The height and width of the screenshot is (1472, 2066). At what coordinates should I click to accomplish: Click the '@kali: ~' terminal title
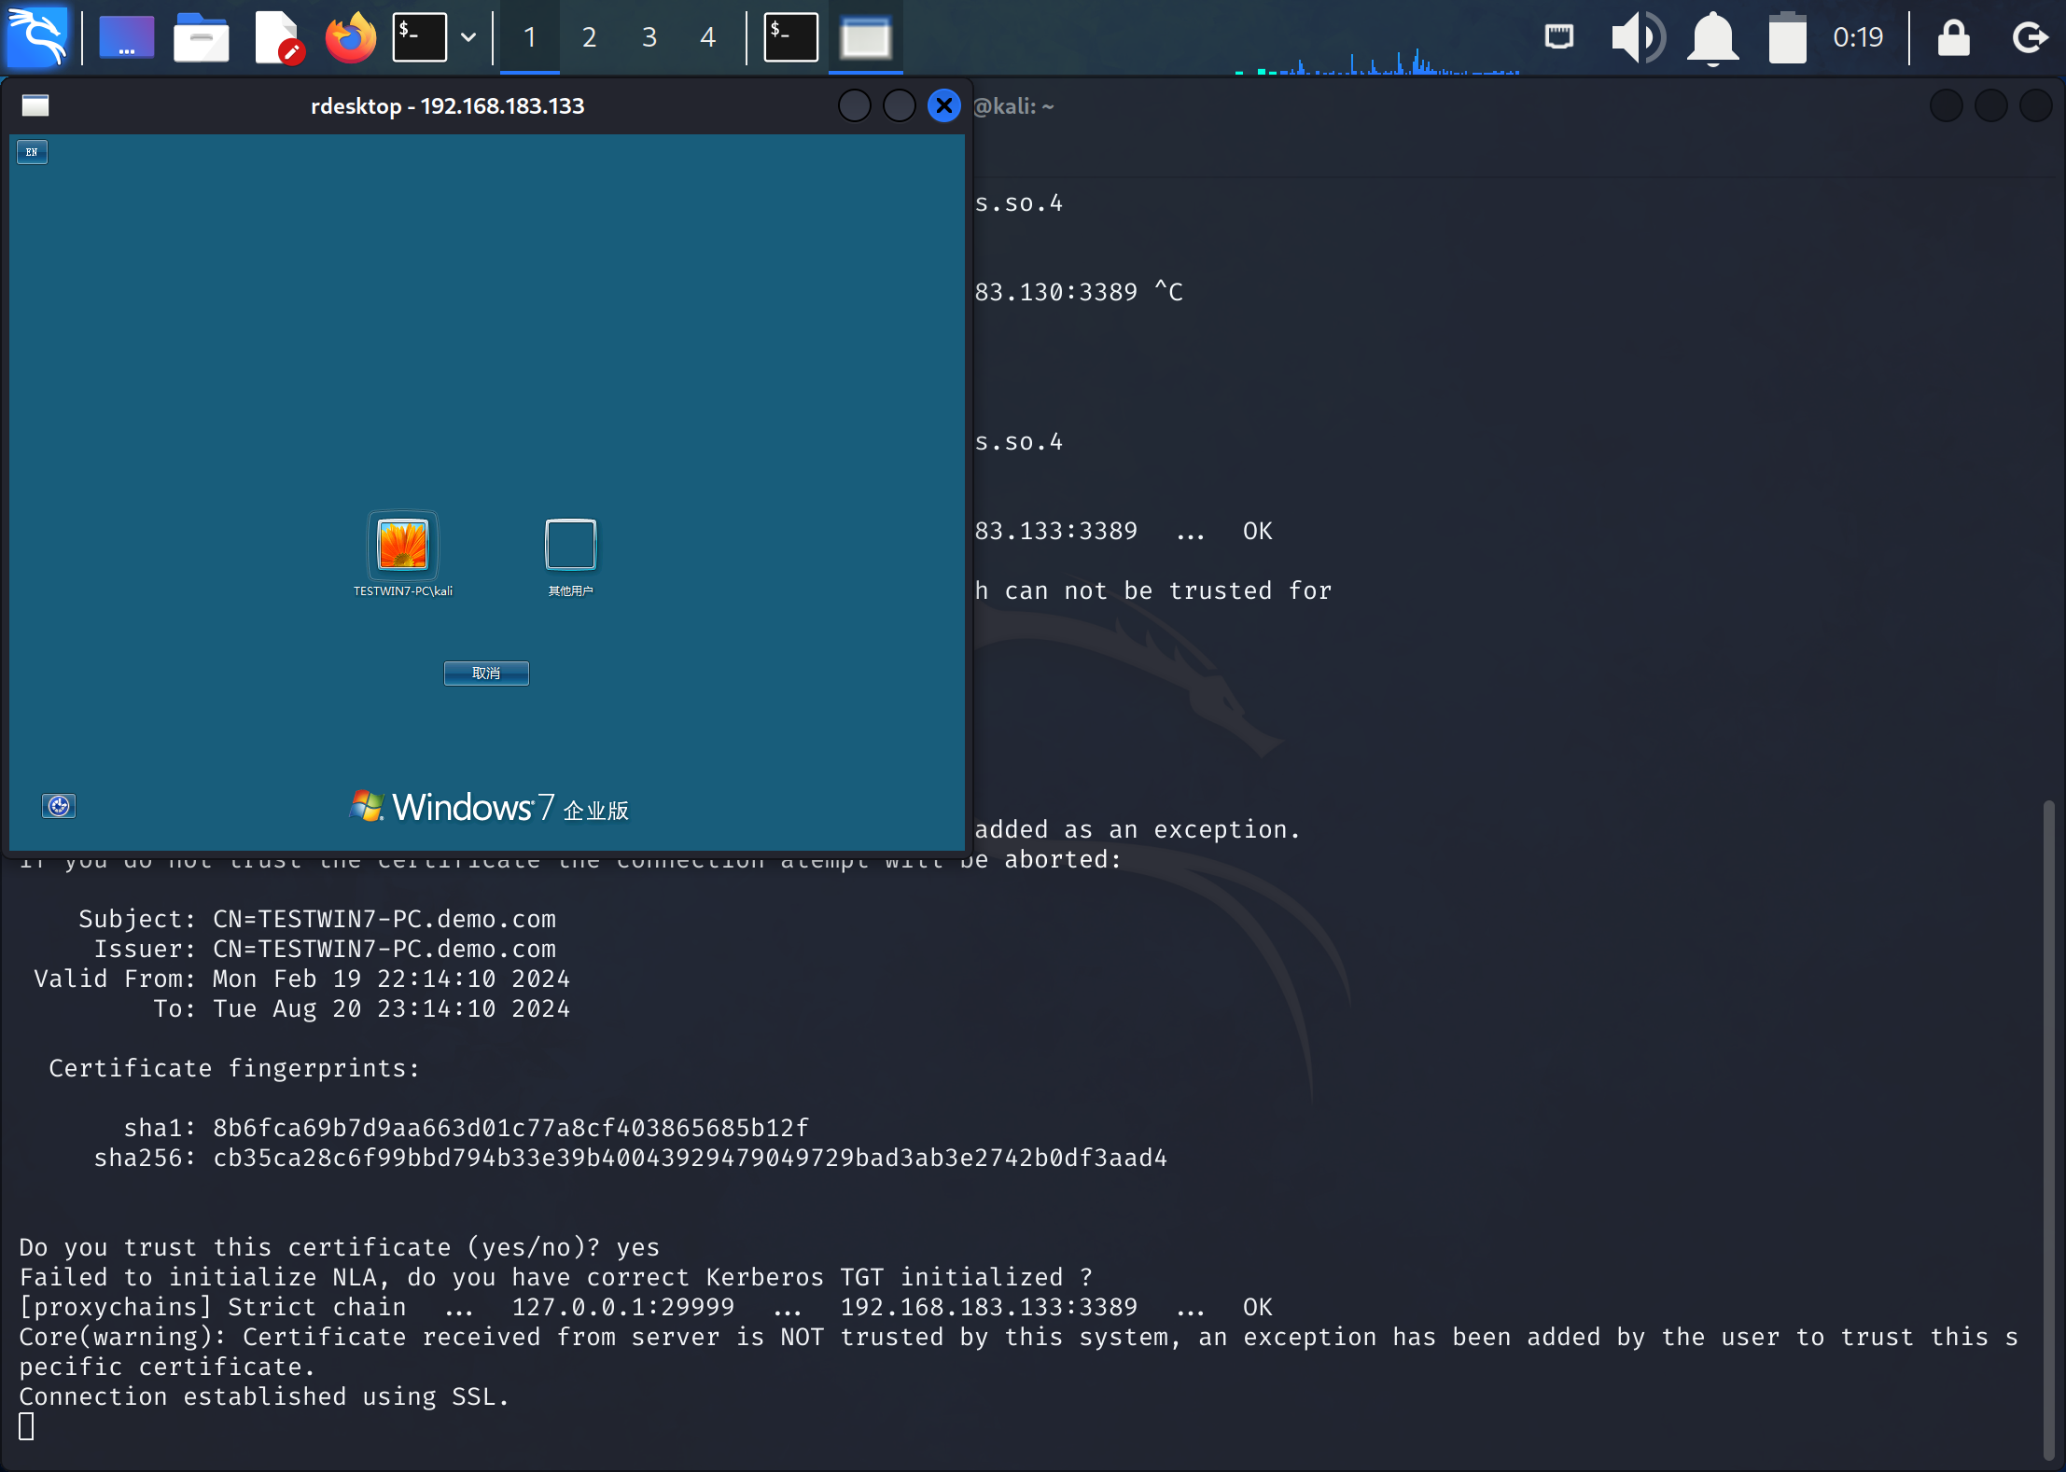pyautogui.click(x=1013, y=105)
